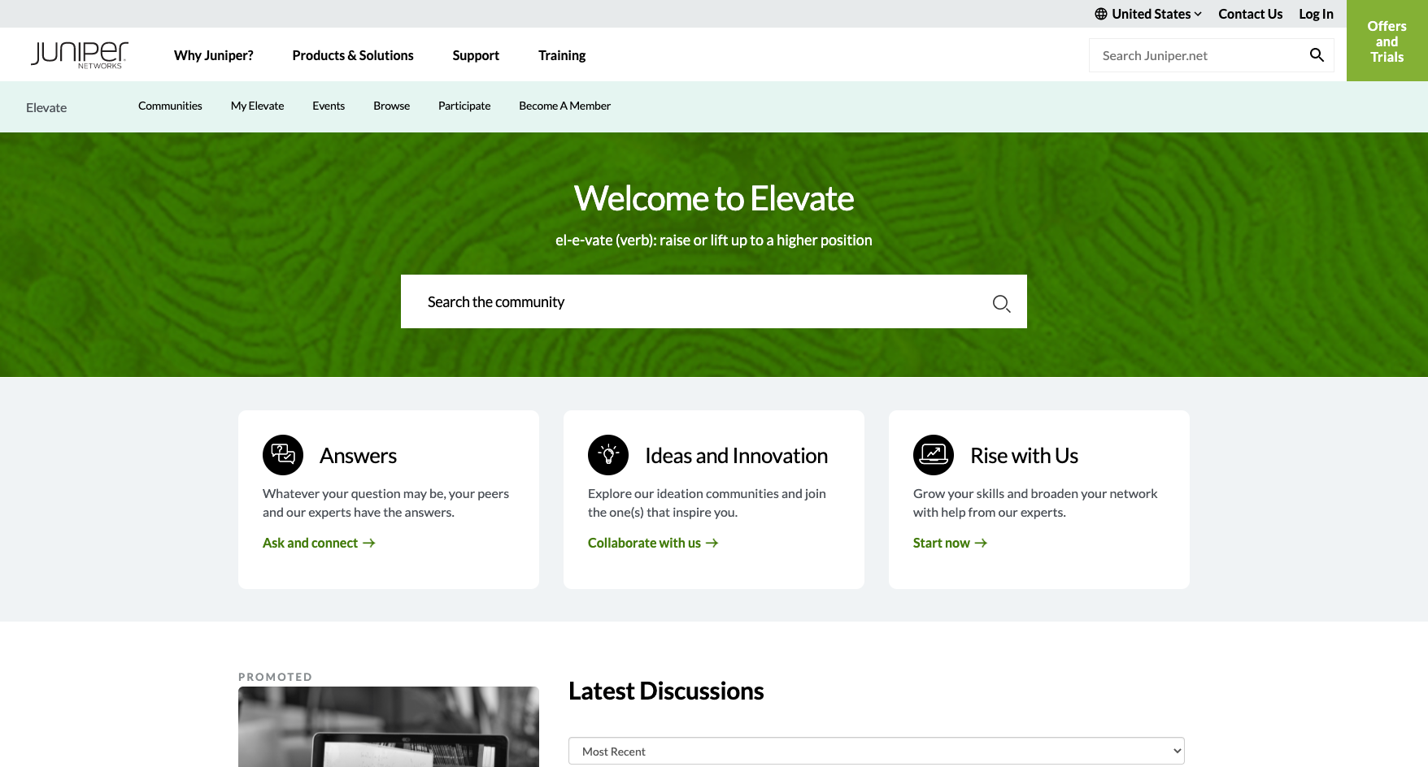Open the United States region dropdown
The image size is (1428, 767).
tap(1148, 14)
